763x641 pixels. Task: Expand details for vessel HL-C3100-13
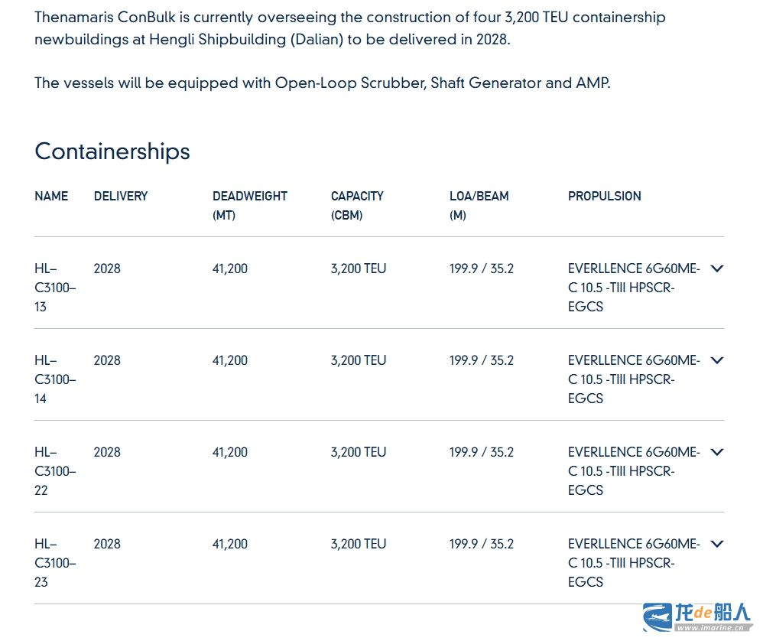[717, 268]
